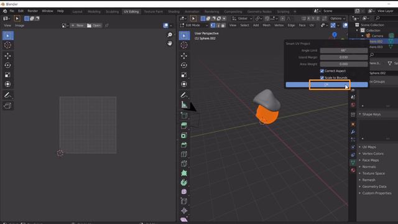Click the Area Weight field

pos(344,64)
